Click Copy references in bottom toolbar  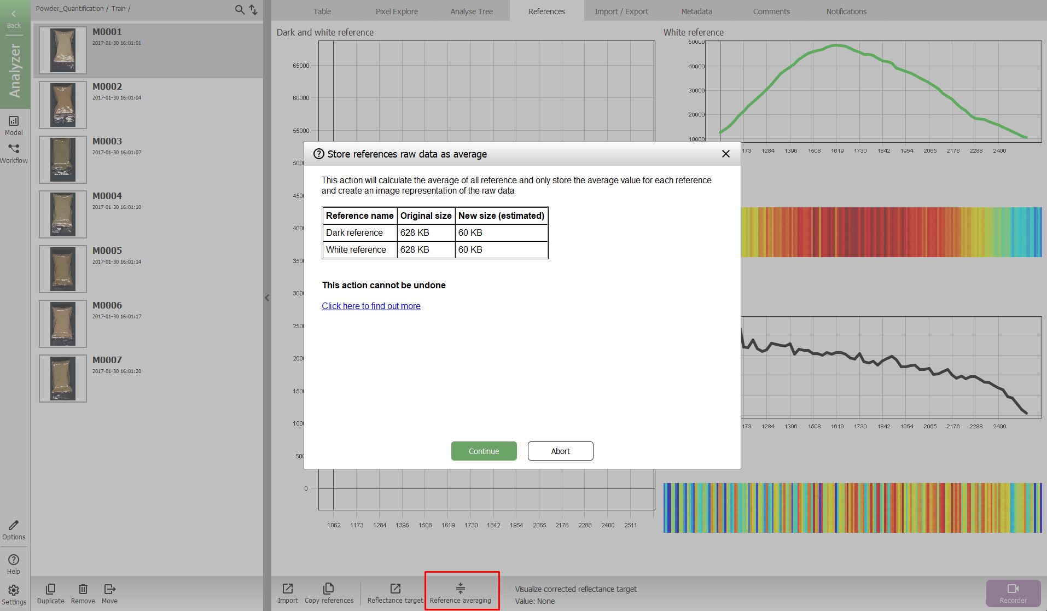click(329, 589)
